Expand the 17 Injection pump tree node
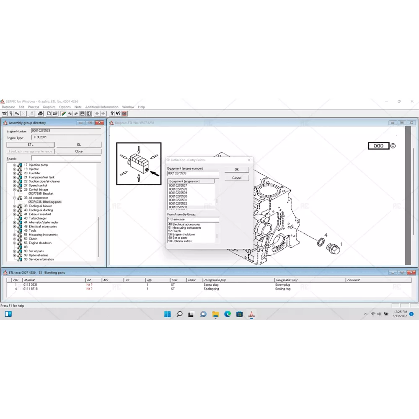This screenshot has height=419, width=419. [14, 165]
